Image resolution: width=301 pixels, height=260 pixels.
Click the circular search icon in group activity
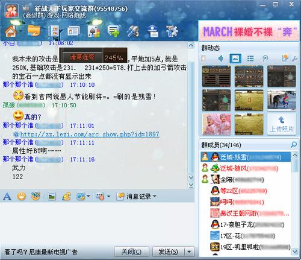(265, 59)
